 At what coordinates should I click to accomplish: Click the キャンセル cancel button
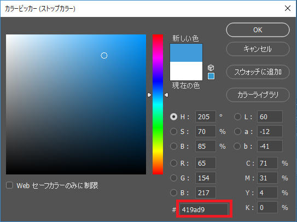click(x=258, y=49)
